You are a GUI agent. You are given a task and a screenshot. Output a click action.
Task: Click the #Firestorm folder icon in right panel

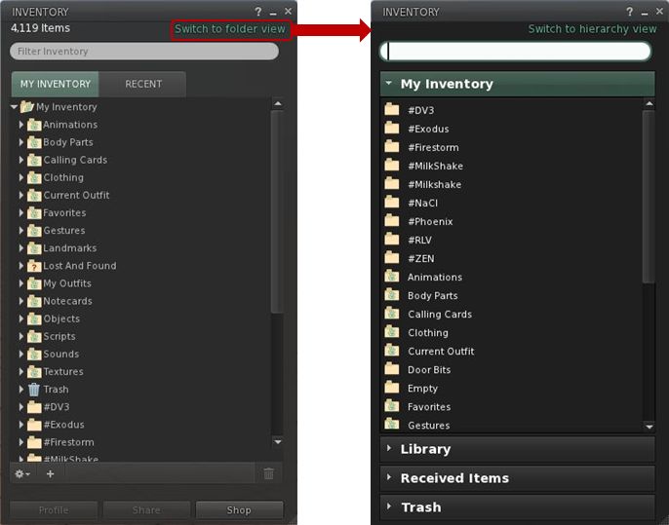point(392,147)
